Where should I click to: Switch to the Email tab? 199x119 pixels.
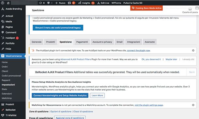[x=119, y=42]
